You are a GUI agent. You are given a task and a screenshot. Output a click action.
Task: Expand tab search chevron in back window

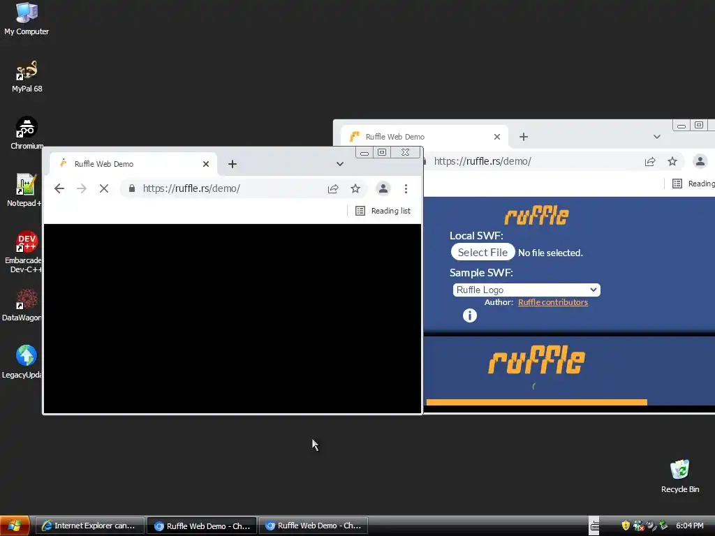click(656, 137)
